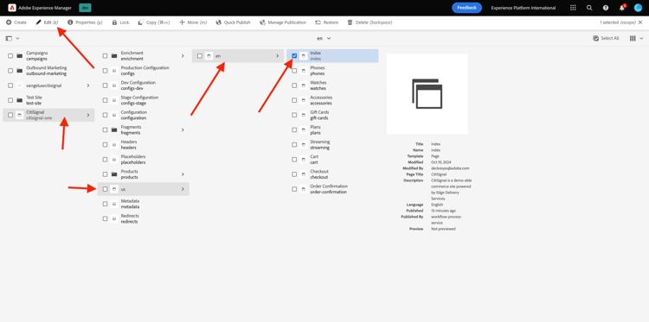
Task: Click the Select All button
Action: click(606, 38)
